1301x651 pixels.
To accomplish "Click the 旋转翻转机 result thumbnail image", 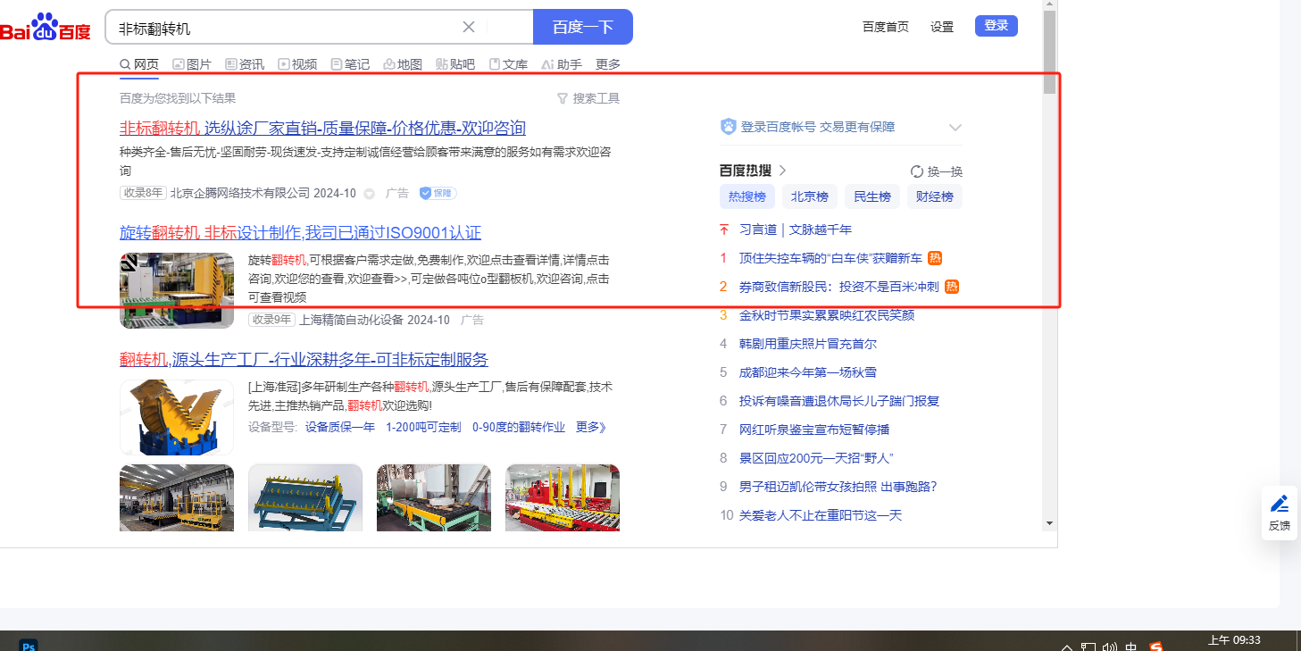I will (x=176, y=290).
